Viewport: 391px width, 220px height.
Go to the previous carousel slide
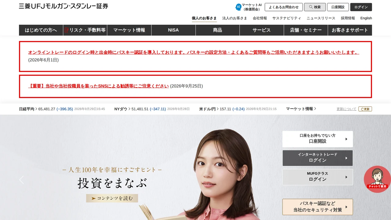click(x=21, y=180)
